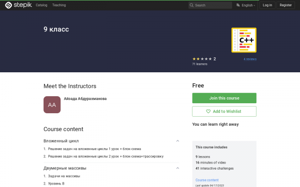Click the Free price label
Viewport: 300px width, 187px height.
198,85
